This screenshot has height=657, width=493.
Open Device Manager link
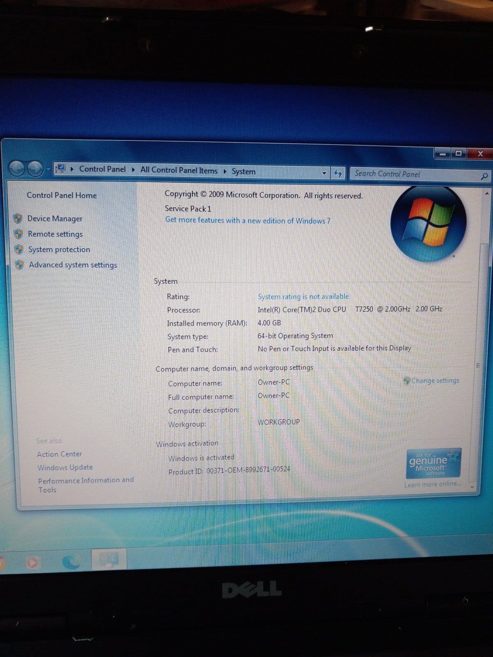[55, 219]
